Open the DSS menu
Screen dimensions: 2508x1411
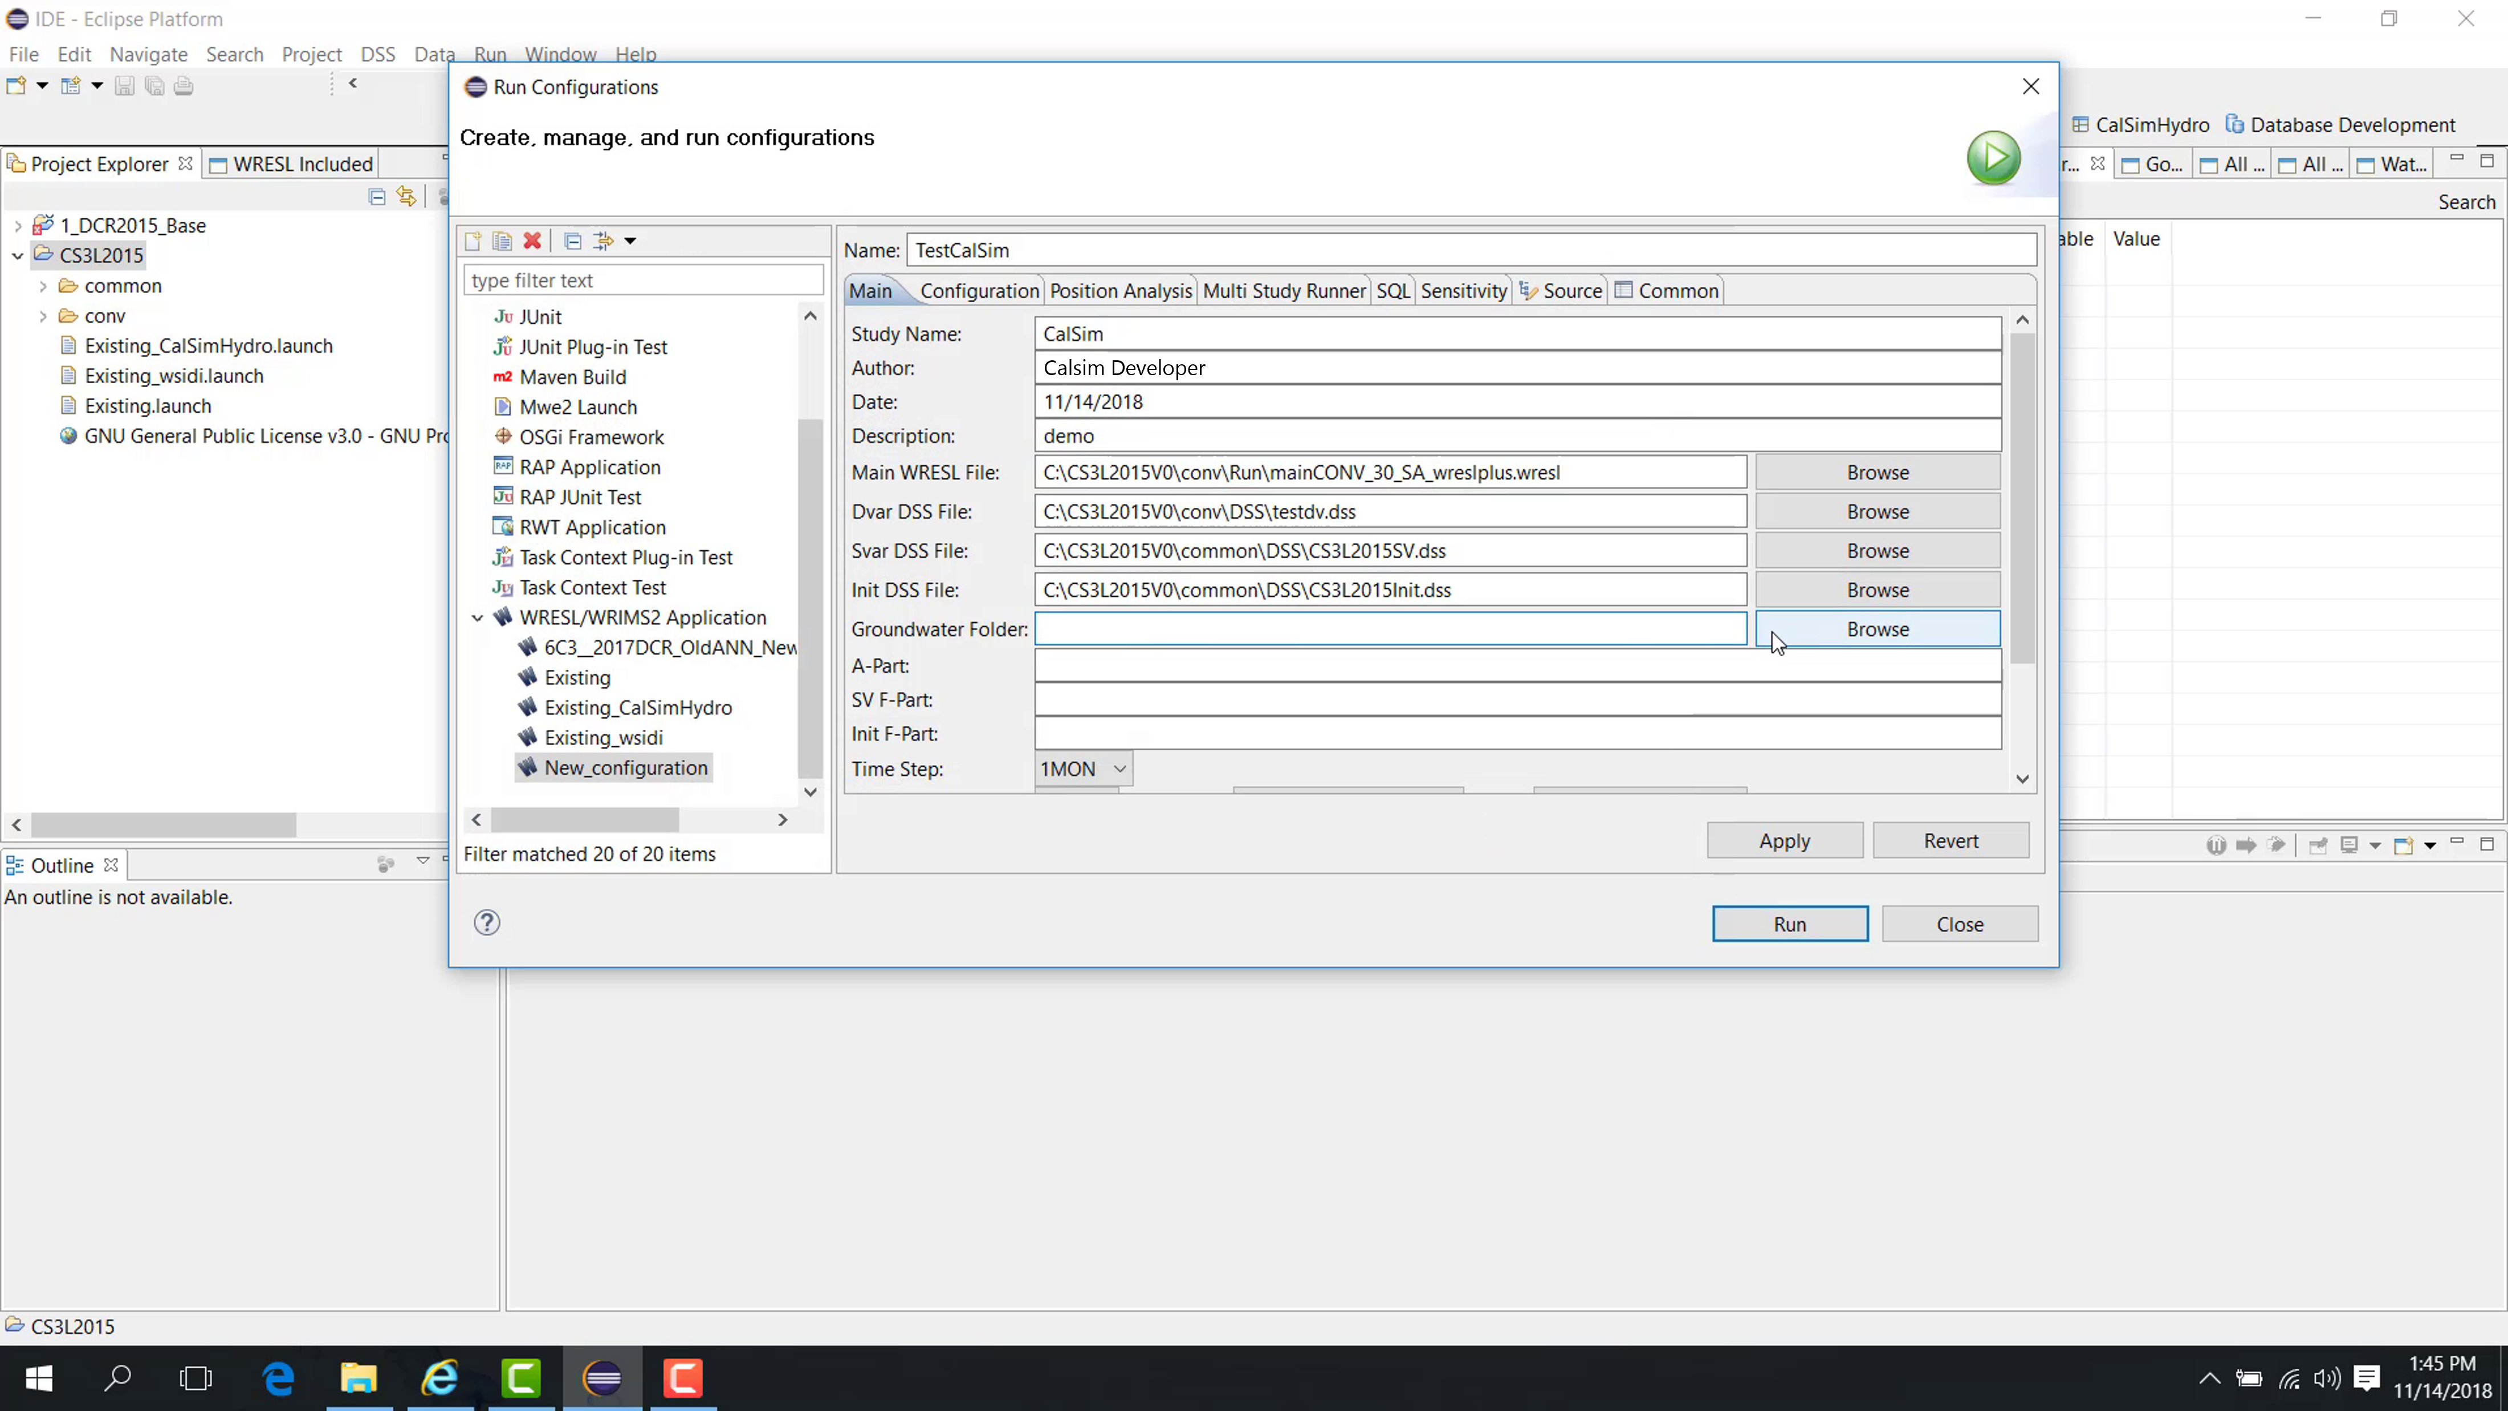(x=378, y=55)
